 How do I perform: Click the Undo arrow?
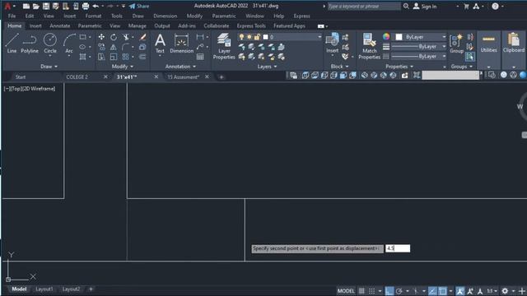pyautogui.click(x=96, y=6)
